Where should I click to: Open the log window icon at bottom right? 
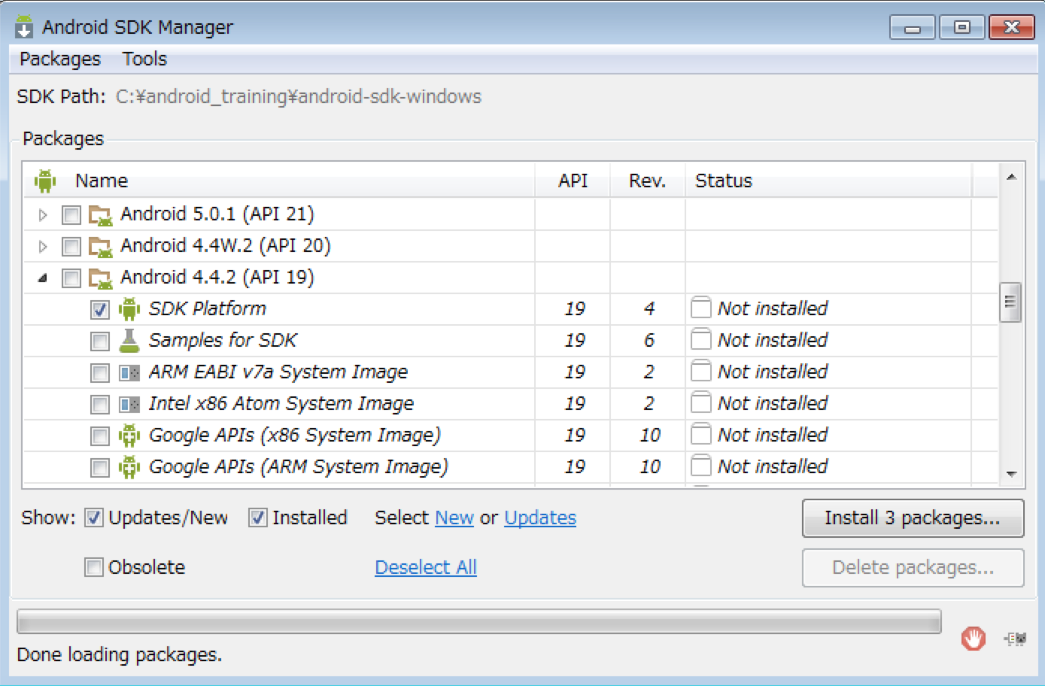(1016, 639)
